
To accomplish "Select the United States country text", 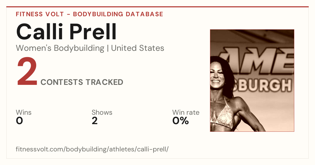I will pyautogui.click(x=138, y=48).
